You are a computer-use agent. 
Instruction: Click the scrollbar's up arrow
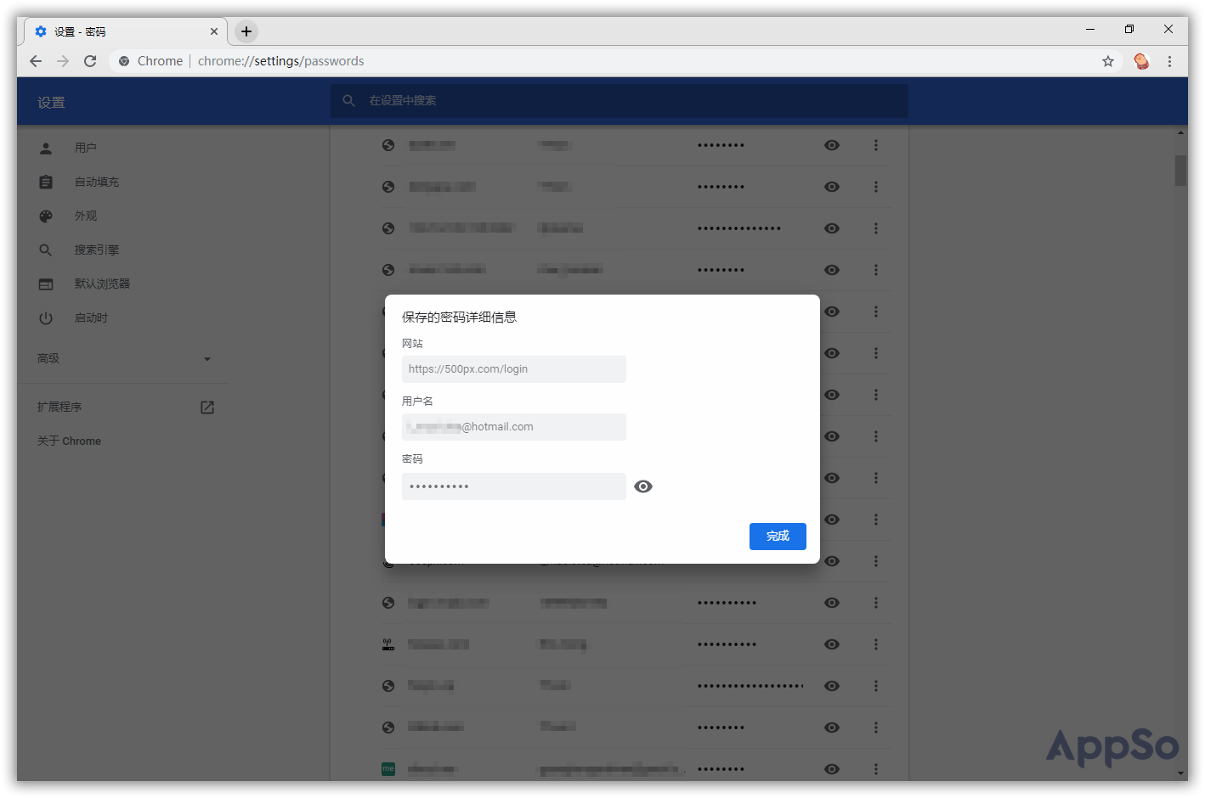pos(1180,133)
